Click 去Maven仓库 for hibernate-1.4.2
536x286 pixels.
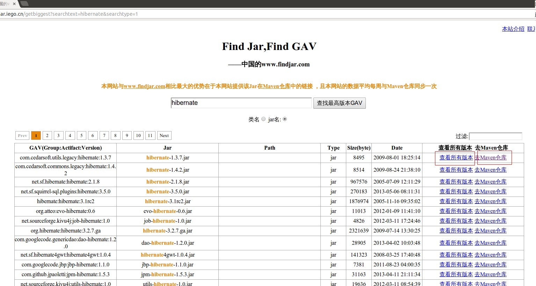click(491, 170)
